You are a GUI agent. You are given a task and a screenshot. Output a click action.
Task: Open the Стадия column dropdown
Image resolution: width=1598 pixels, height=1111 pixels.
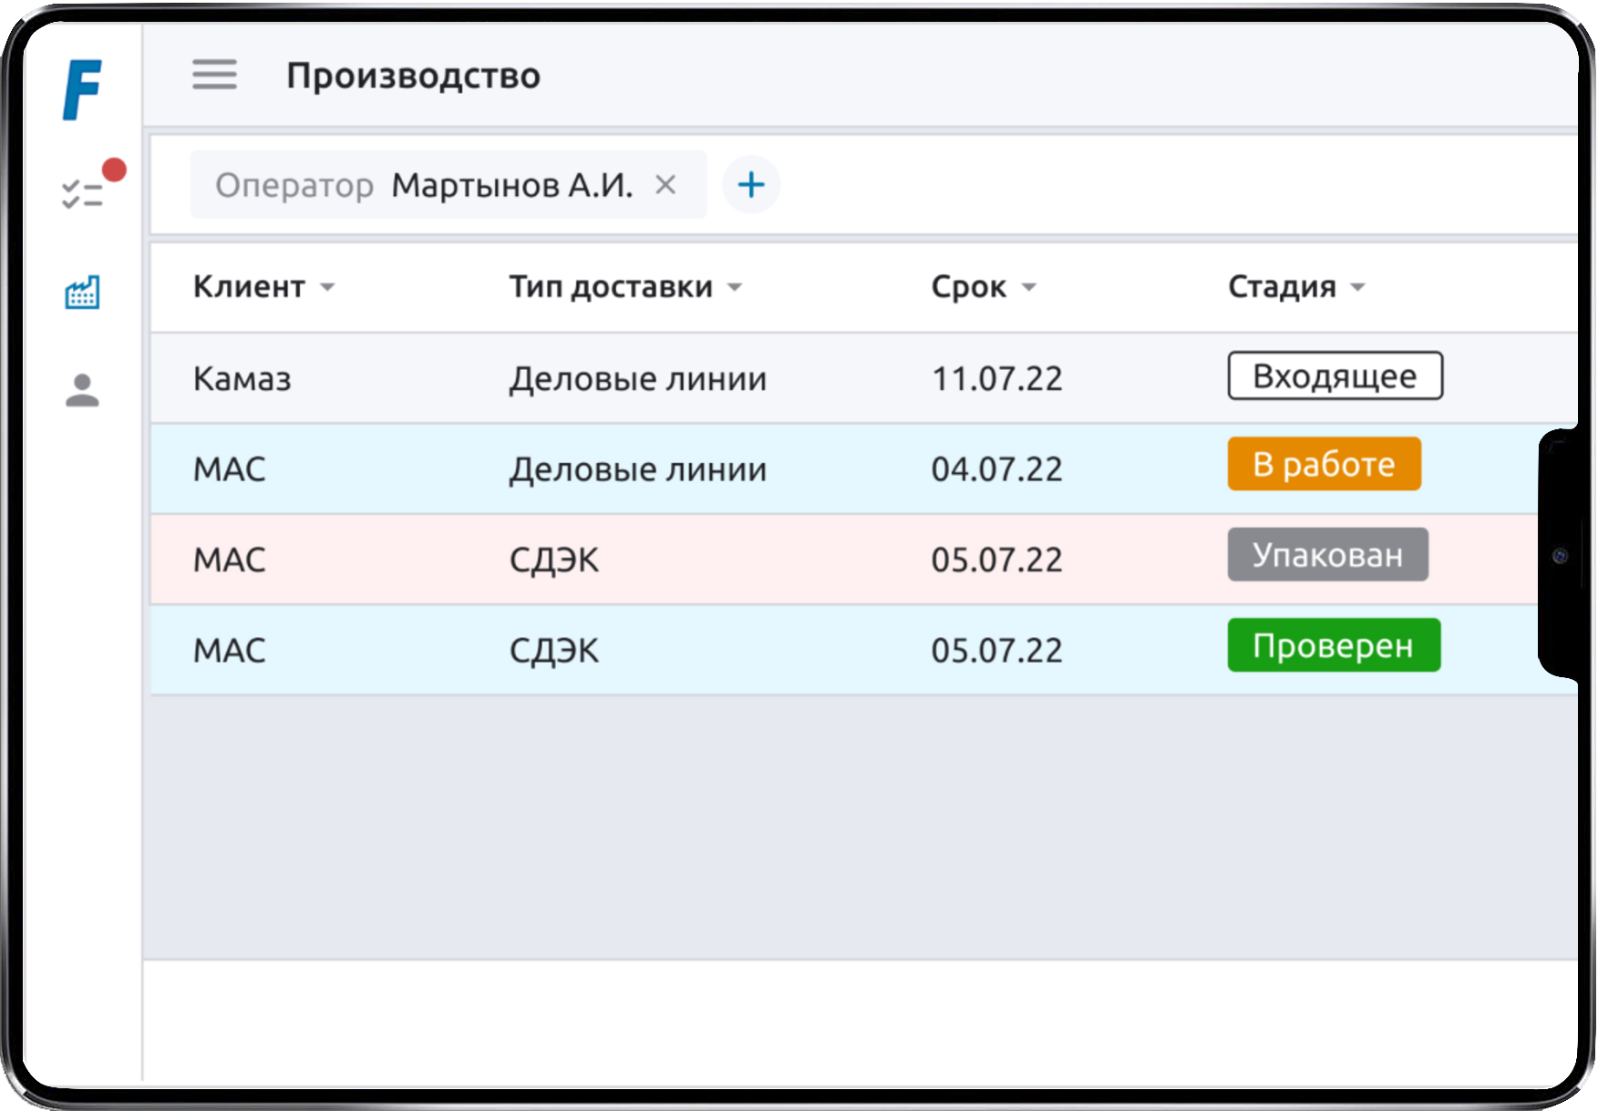[1356, 287]
